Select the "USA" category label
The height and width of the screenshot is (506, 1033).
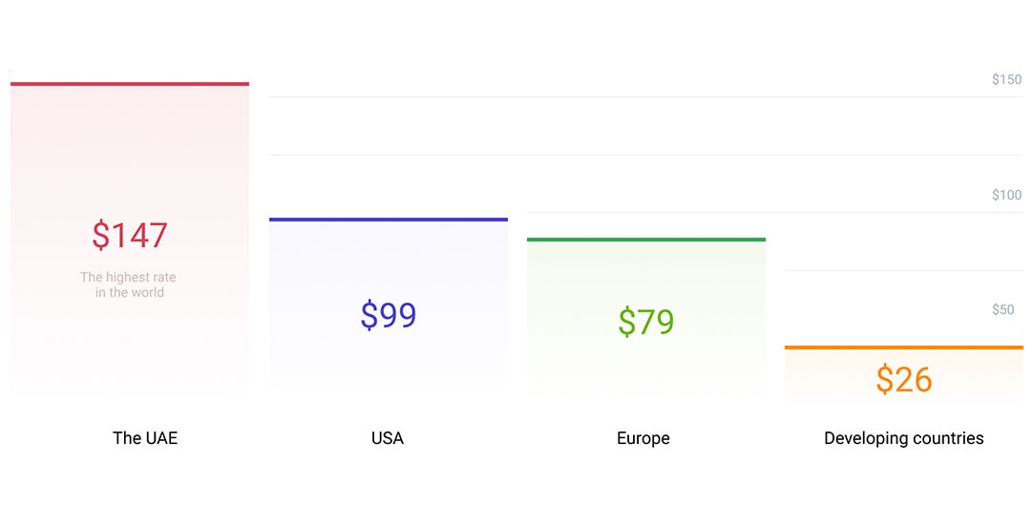point(388,438)
